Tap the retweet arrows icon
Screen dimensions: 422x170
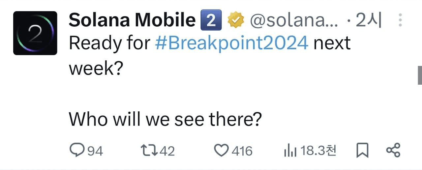[x=148, y=151]
